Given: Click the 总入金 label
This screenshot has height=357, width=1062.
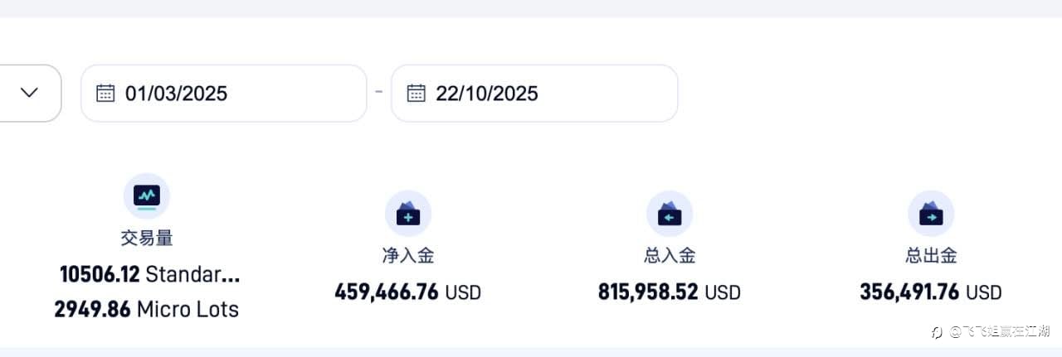Looking at the screenshot, I should pos(670,256).
